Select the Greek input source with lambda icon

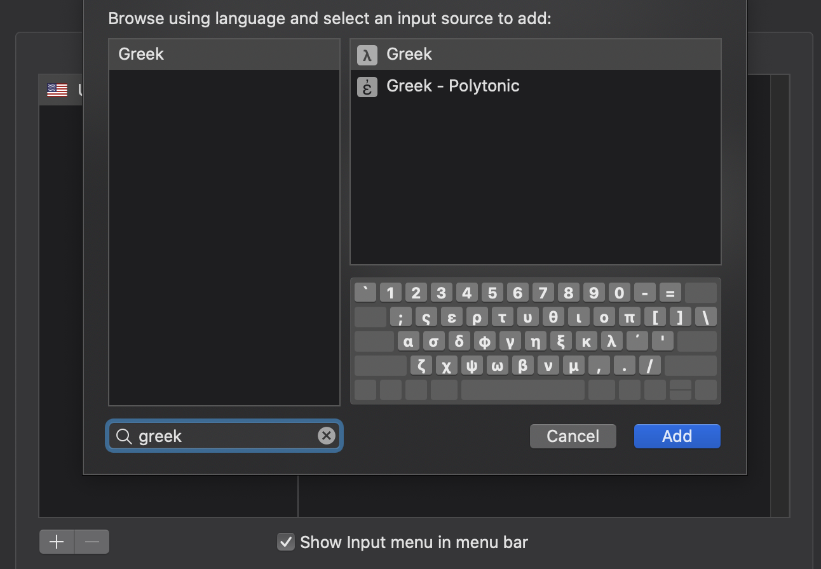tap(535, 55)
